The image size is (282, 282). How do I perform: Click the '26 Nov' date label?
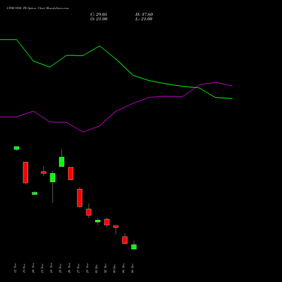click(x=69, y=268)
